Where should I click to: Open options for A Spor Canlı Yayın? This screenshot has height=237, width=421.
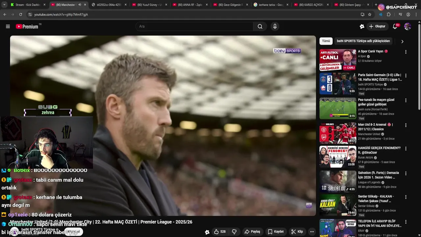pos(406,52)
